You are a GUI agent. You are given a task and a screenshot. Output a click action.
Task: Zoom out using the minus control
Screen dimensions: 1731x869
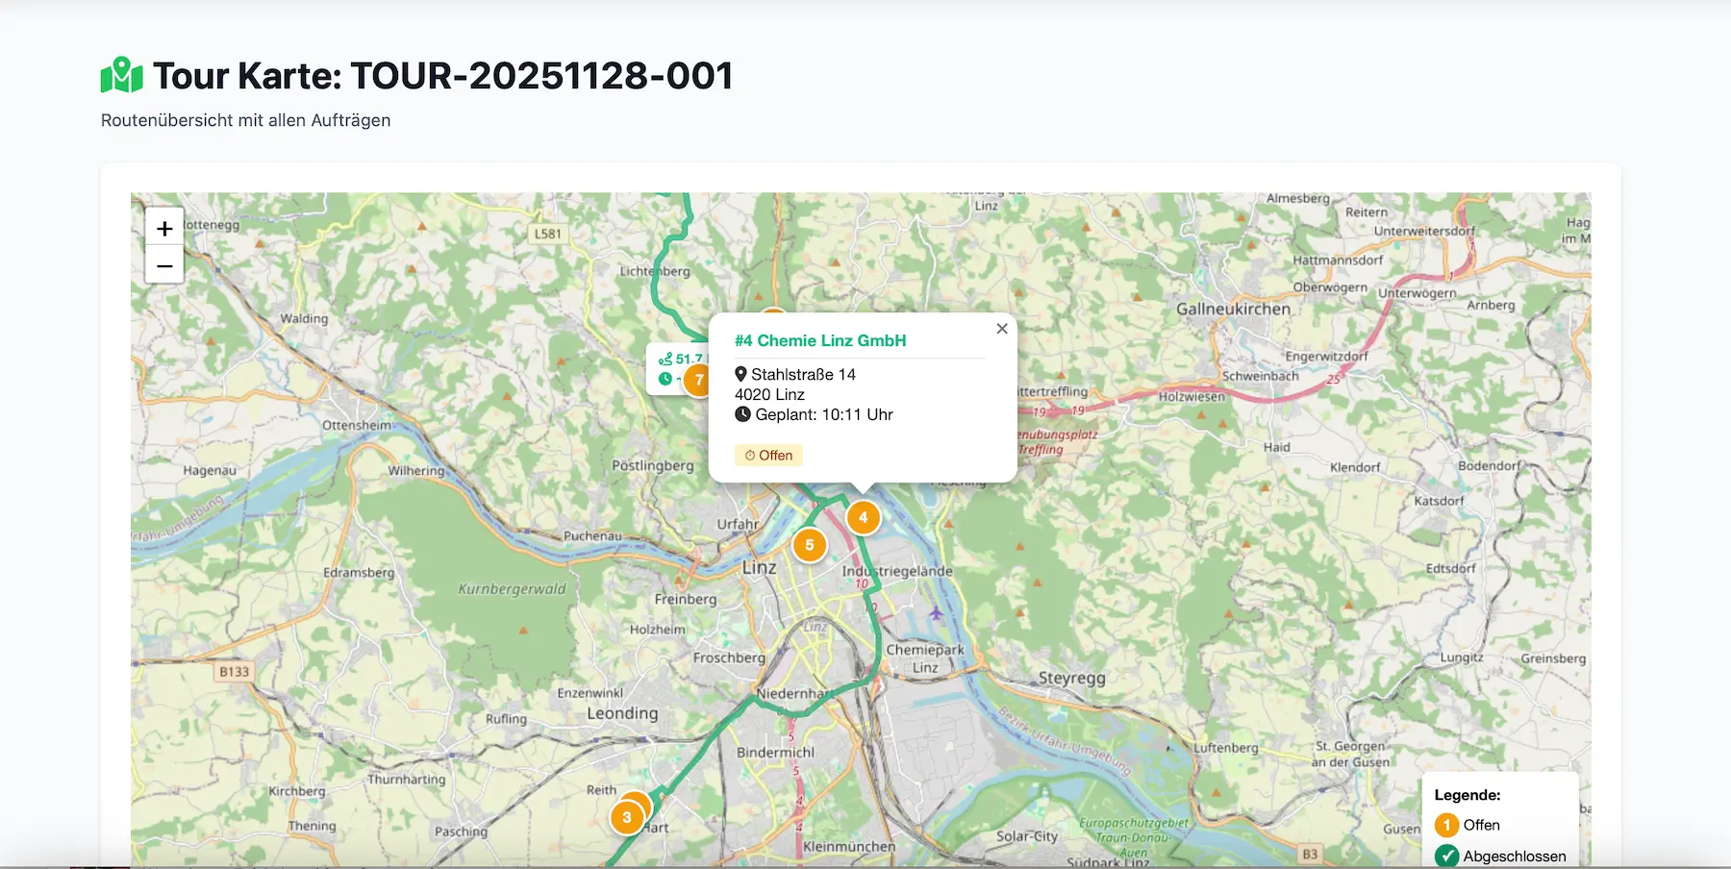(163, 264)
